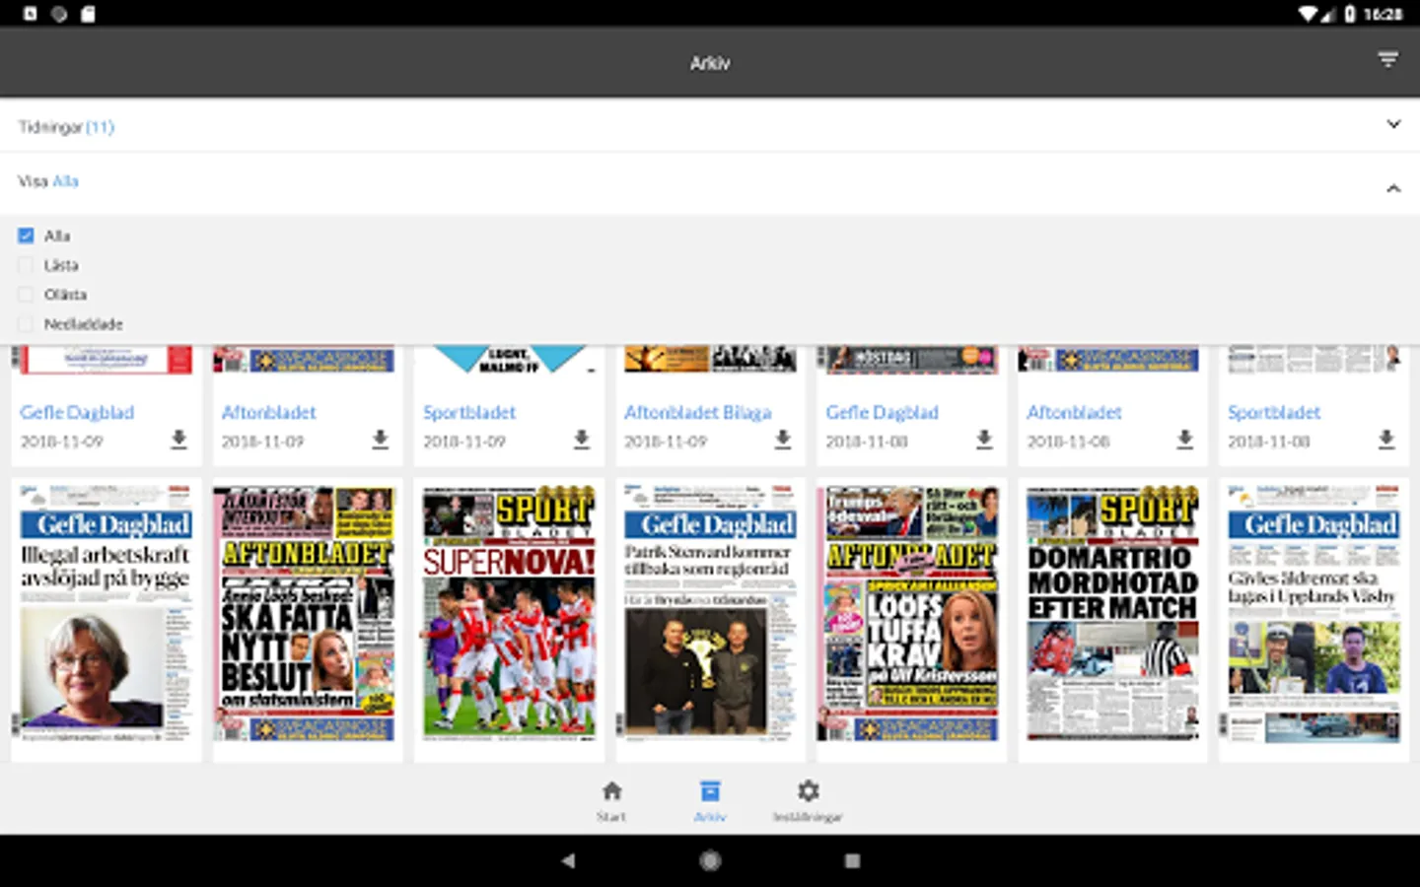
Task: Click the Sportbladet title dated 2018-11-09
Action: point(469,413)
